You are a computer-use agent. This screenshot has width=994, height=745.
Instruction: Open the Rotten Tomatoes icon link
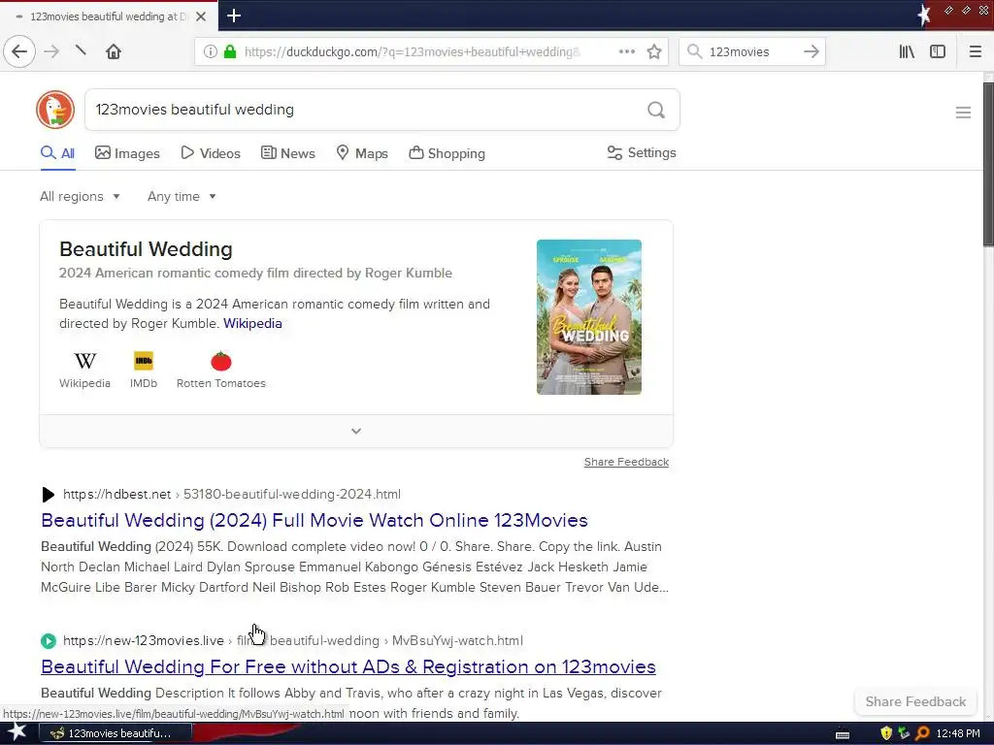pyautogui.click(x=220, y=370)
